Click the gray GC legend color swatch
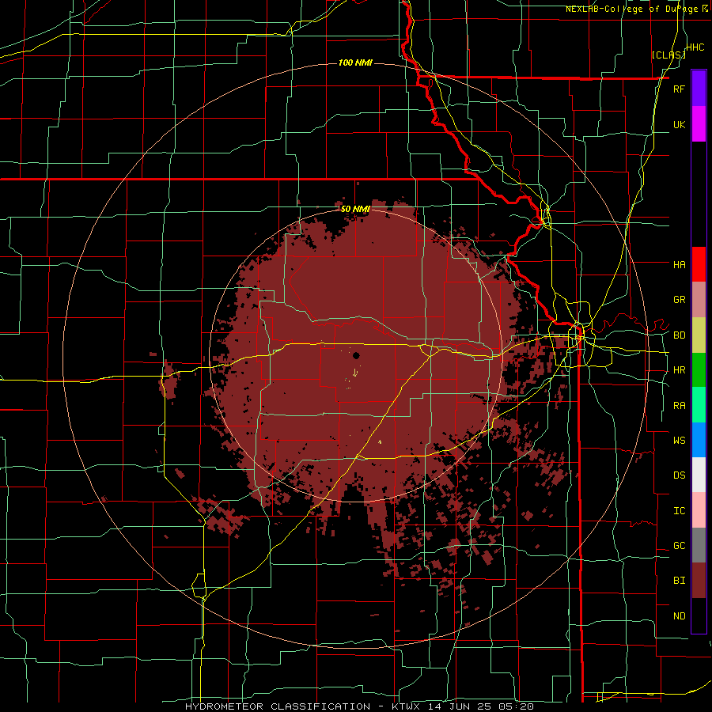Screen dimensions: 712x712 point(699,545)
